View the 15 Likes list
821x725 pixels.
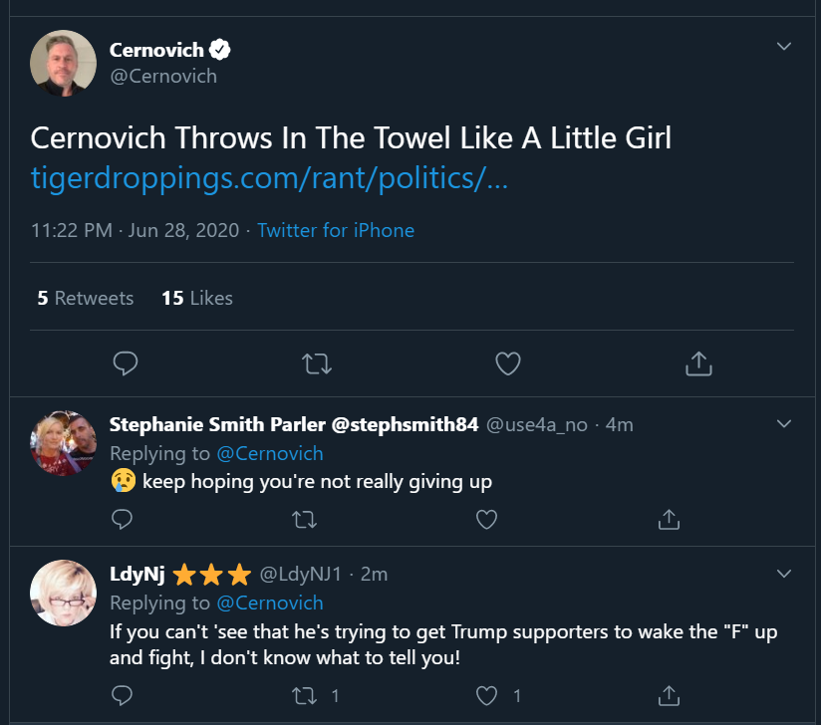click(197, 298)
